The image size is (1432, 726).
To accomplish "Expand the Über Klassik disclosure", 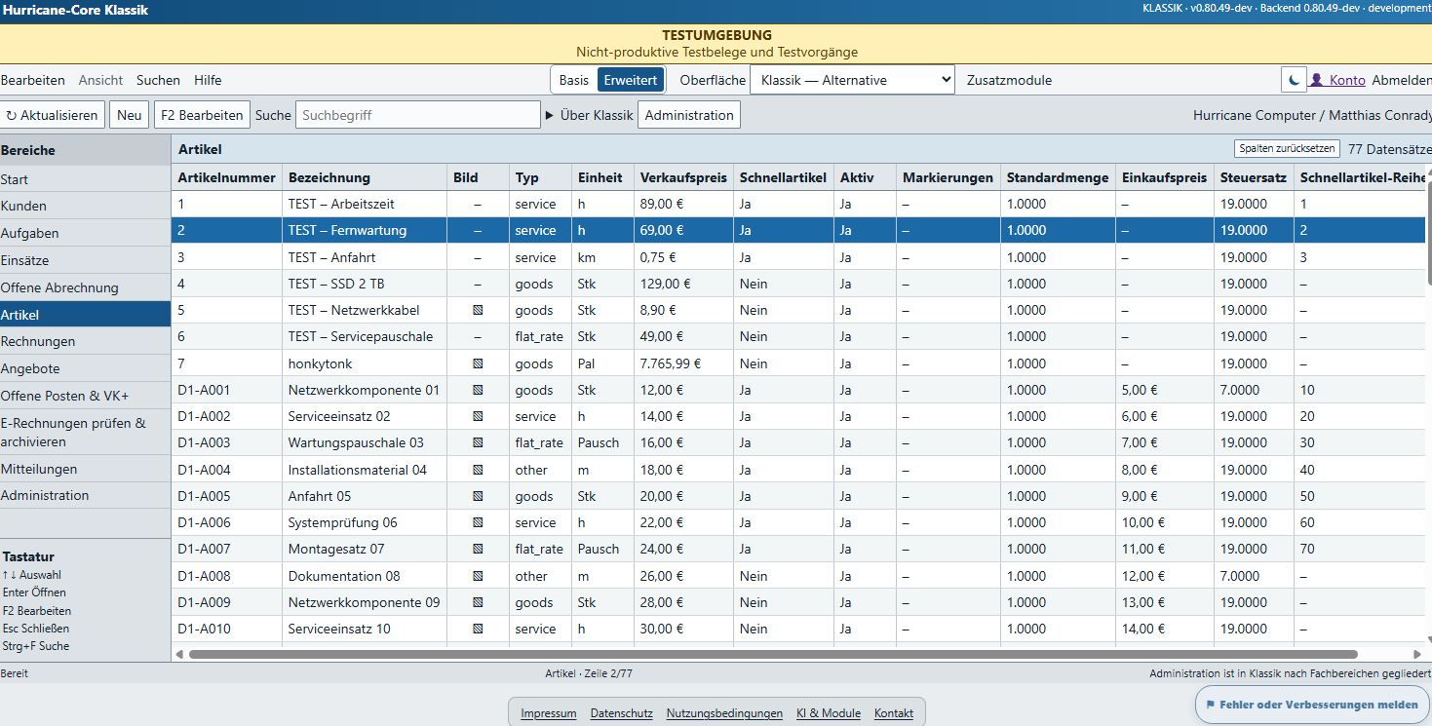I will (590, 115).
